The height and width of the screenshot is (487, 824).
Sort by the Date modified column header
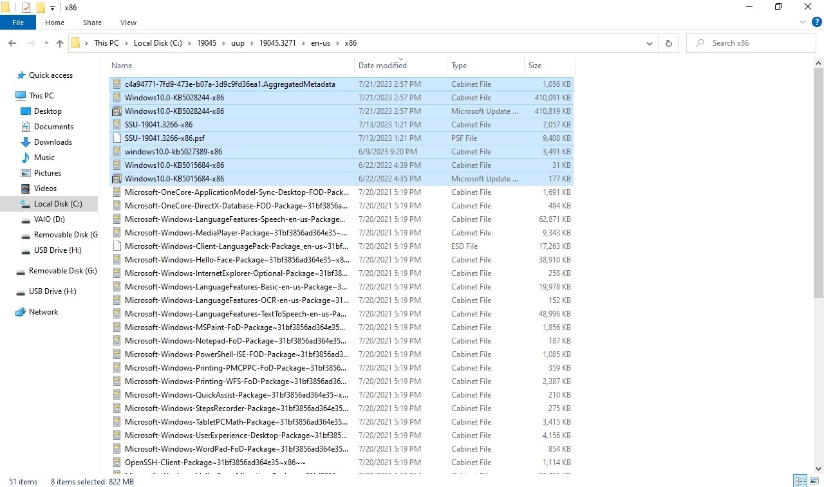pyautogui.click(x=400, y=66)
